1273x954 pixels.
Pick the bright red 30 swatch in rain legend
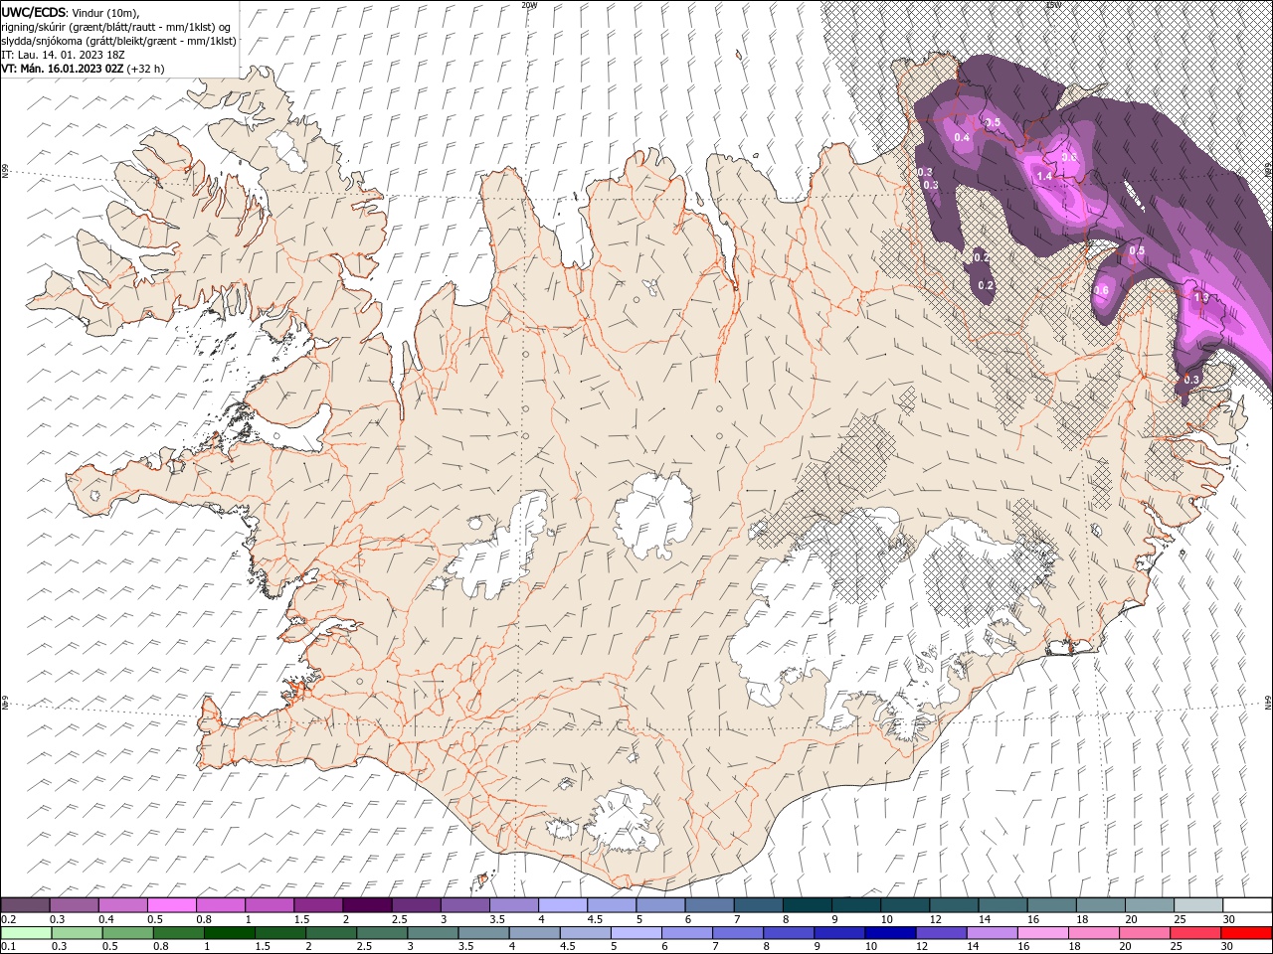[1246, 933]
